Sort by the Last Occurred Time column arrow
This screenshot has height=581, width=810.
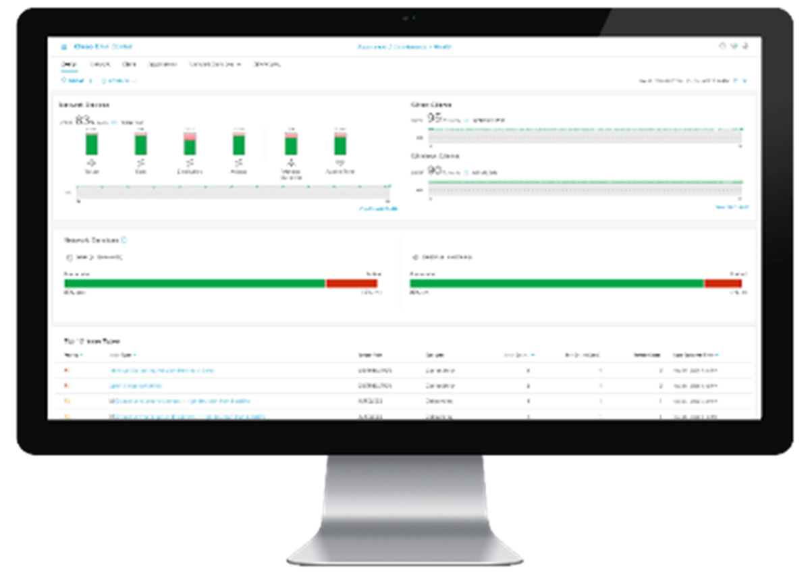tap(717, 355)
